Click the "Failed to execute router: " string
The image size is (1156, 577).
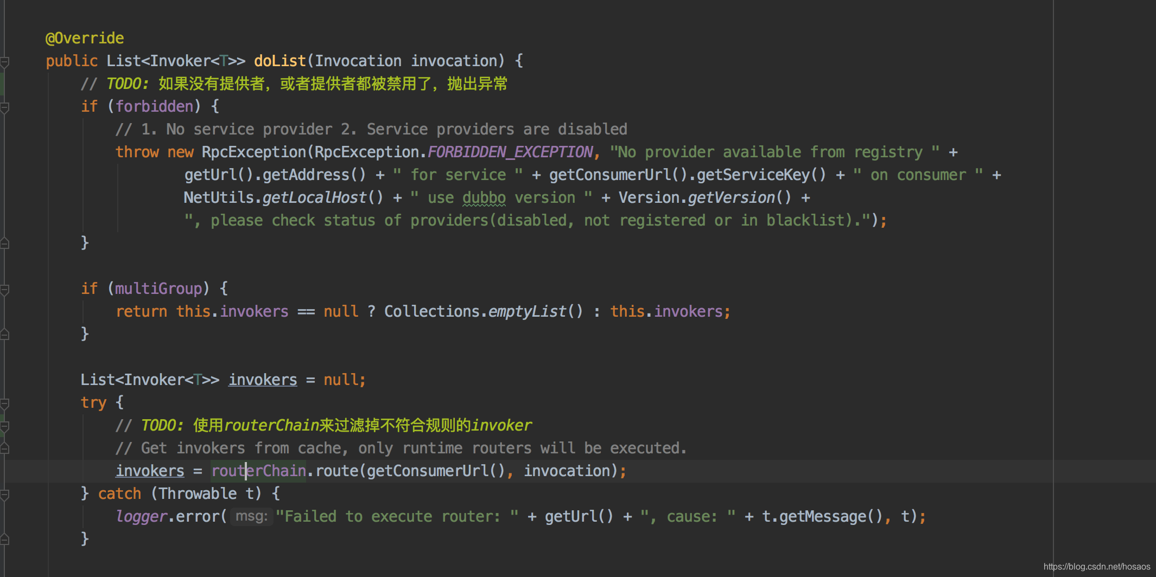click(397, 516)
